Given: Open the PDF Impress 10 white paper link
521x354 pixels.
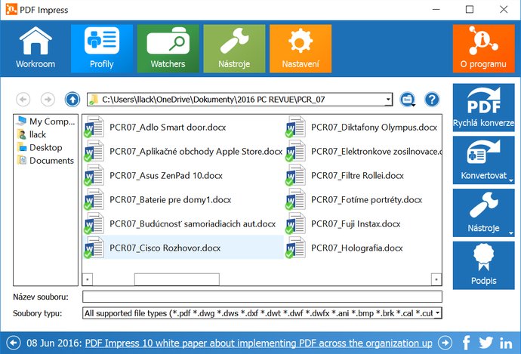Looking at the screenshot, I should coord(259,343).
